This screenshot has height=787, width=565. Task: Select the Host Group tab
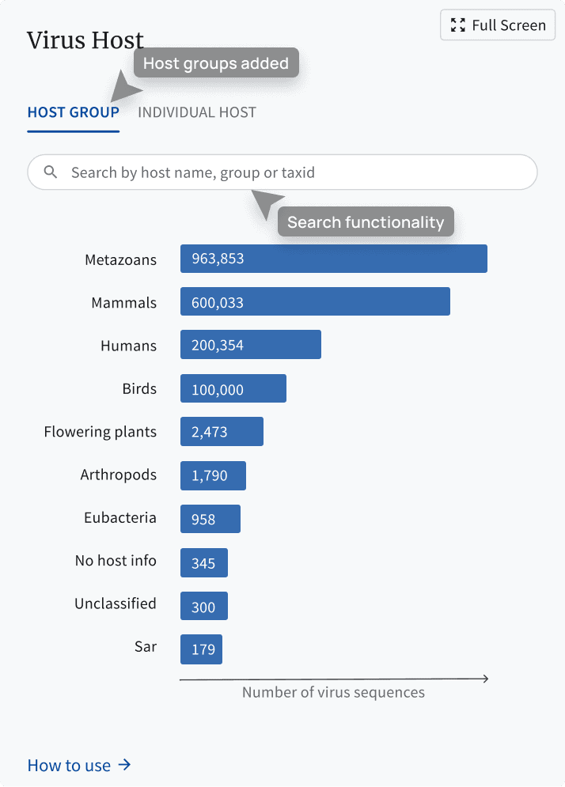click(x=74, y=112)
